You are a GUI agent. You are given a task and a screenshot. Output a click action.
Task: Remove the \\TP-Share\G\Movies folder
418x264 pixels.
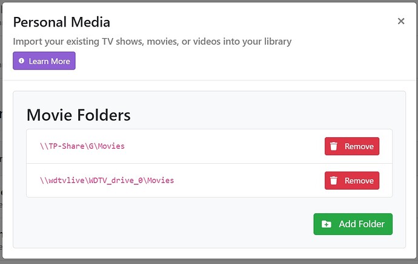(x=352, y=146)
